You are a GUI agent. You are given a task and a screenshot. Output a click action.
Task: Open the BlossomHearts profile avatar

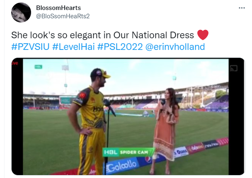click(x=21, y=12)
